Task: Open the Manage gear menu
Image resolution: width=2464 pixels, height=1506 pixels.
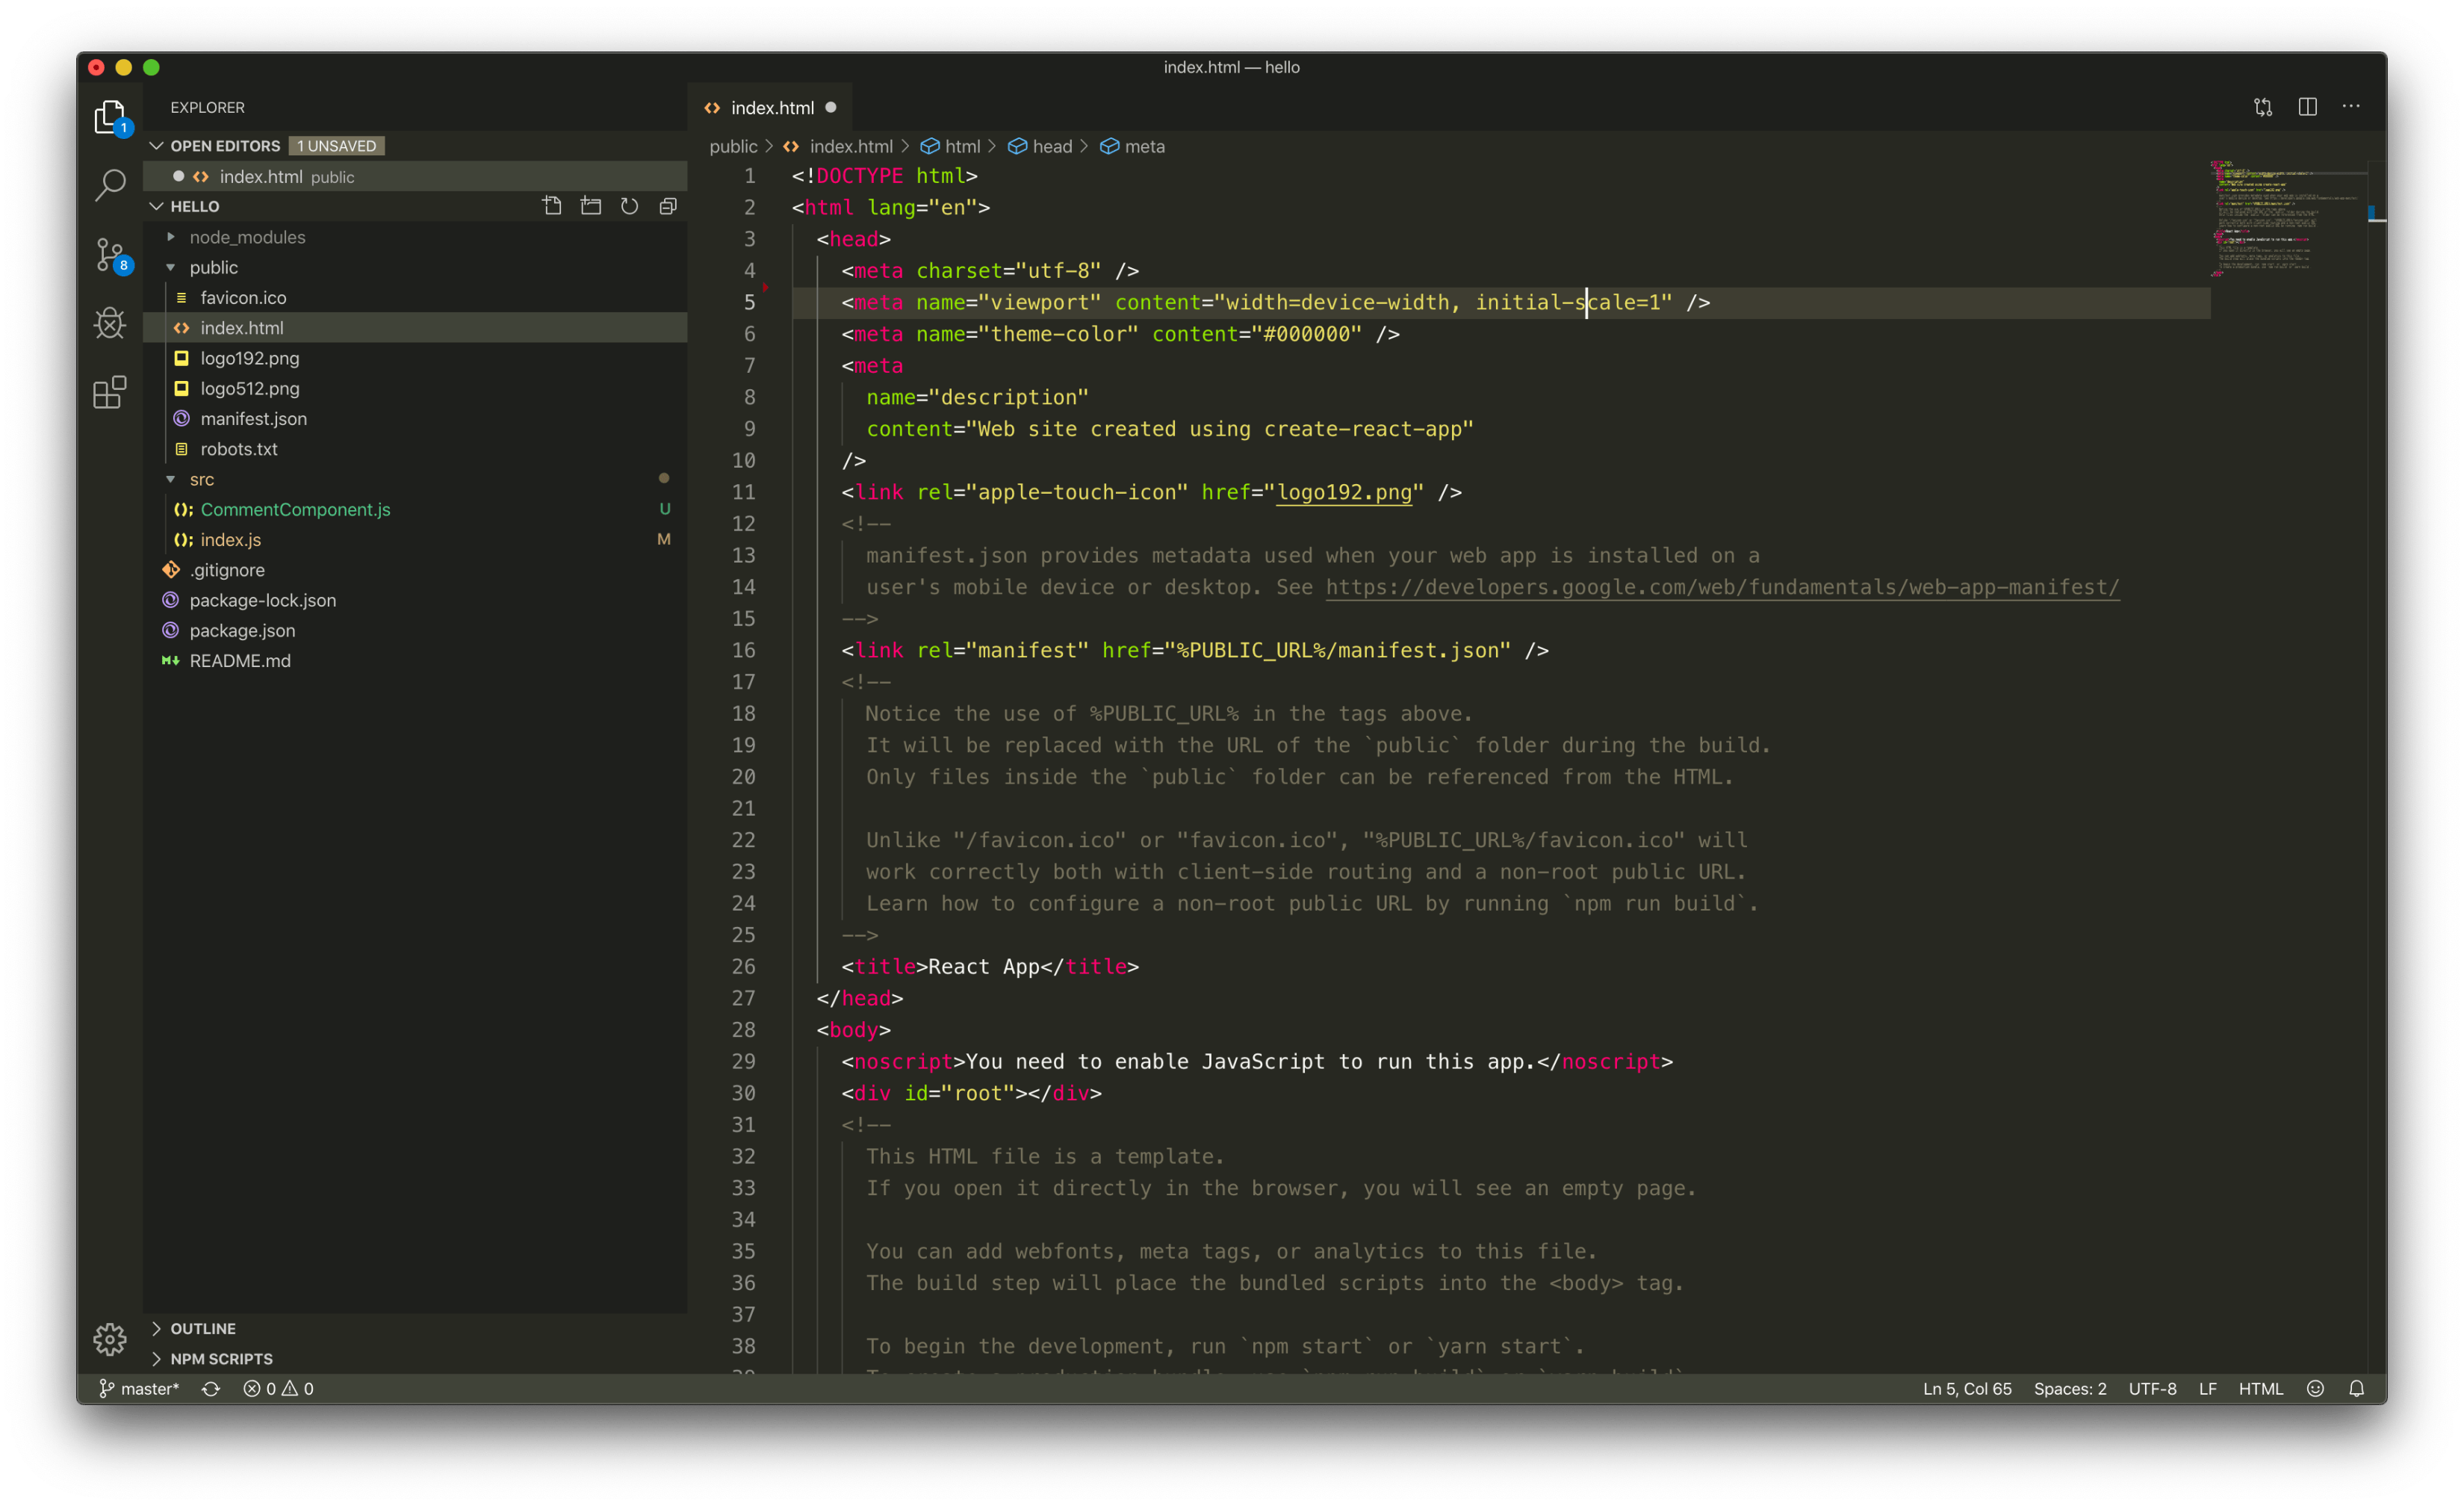Action: click(110, 1340)
